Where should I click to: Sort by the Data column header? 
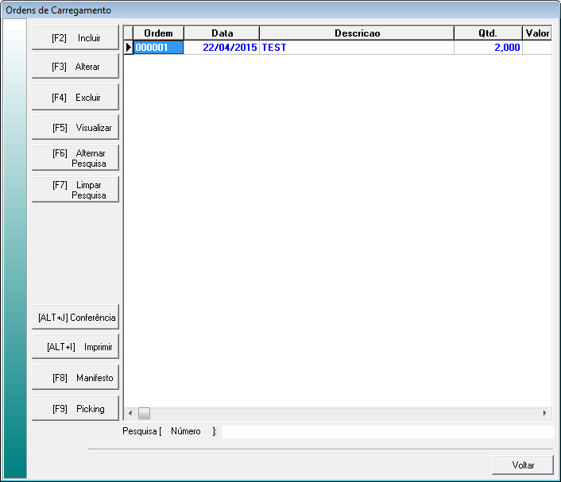pyautogui.click(x=222, y=33)
